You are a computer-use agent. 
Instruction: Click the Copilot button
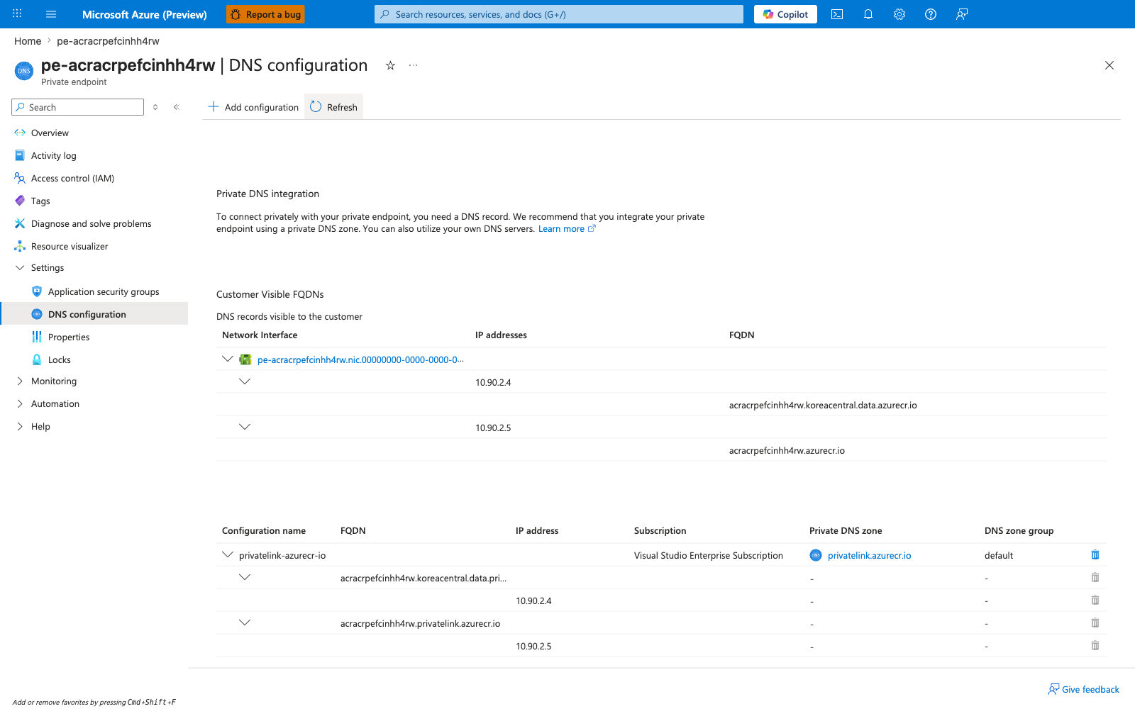tap(785, 14)
